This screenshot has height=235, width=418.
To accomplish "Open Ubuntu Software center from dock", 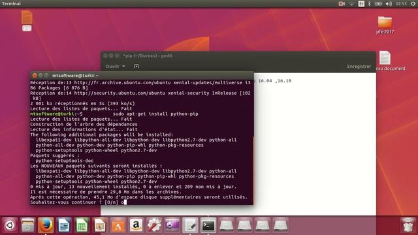I will tap(118, 225).
